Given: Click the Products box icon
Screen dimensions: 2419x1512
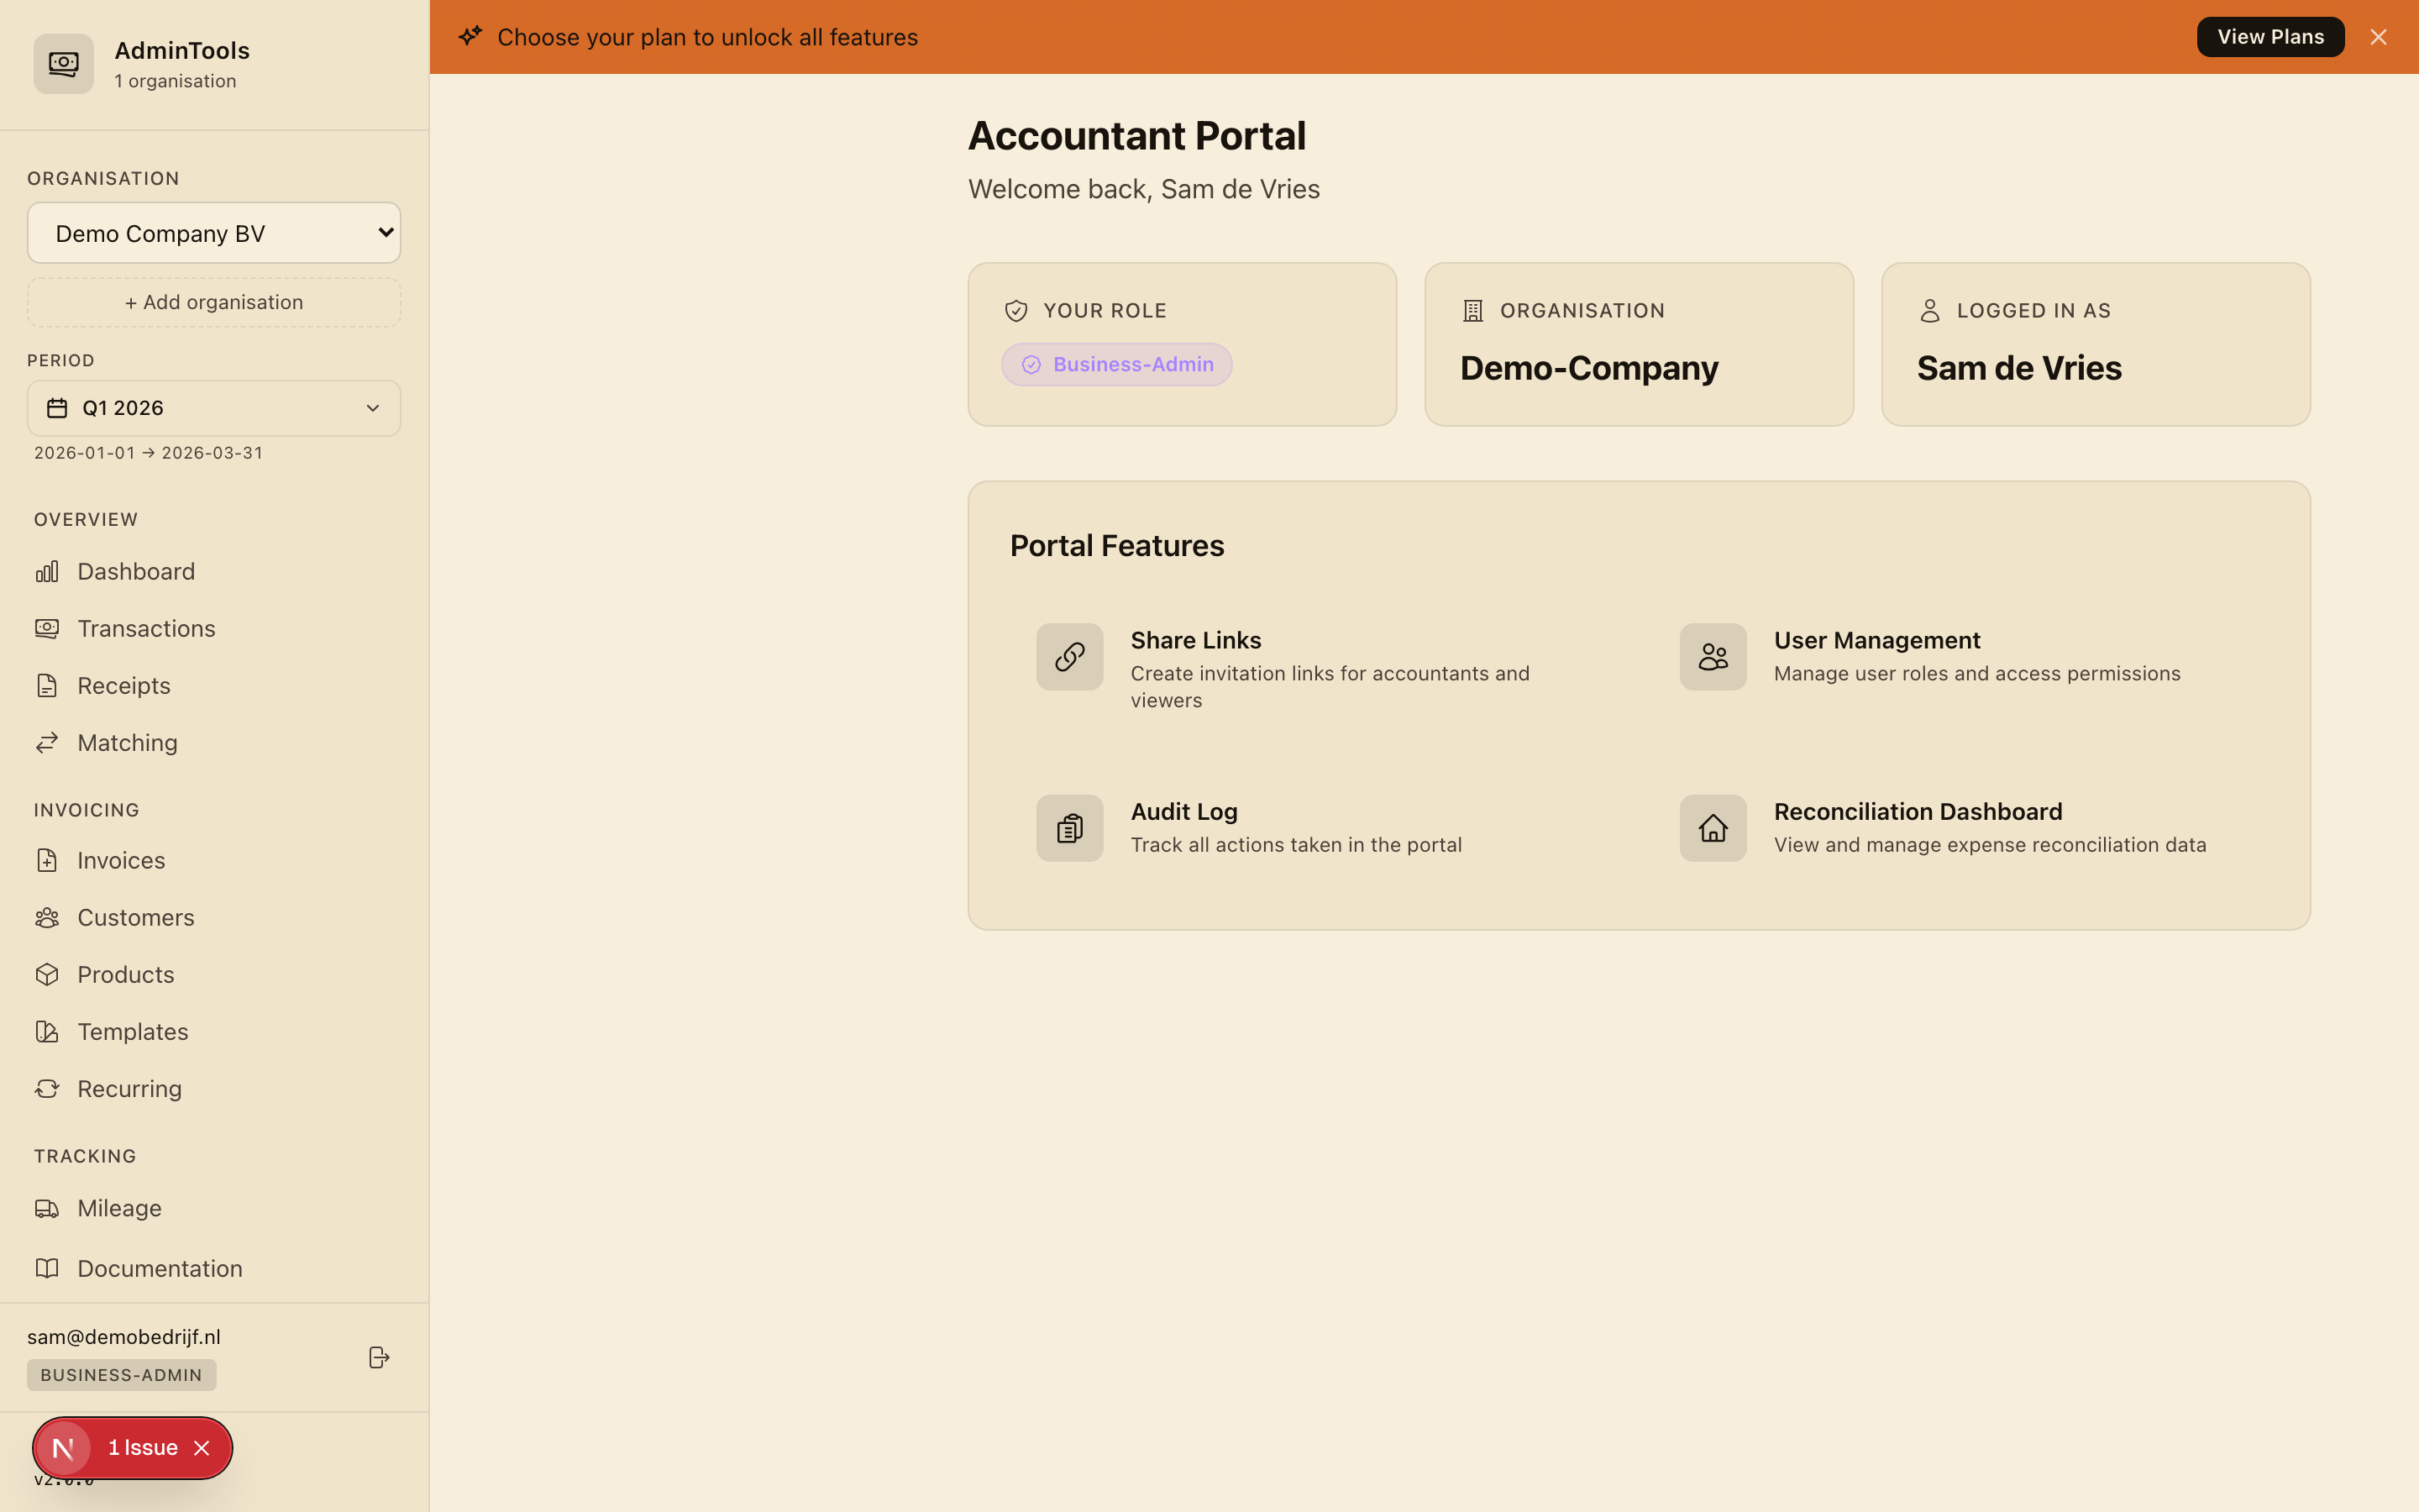Looking at the screenshot, I should coord(47,974).
